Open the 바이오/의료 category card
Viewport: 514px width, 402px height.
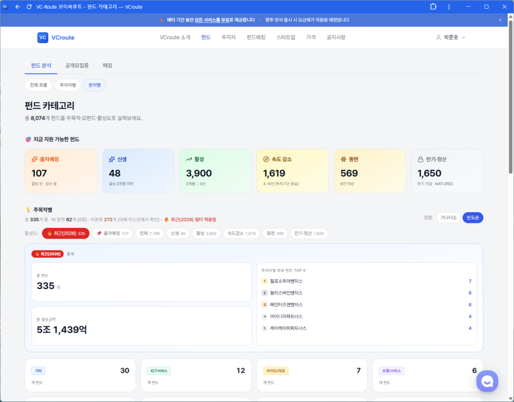[312, 375]
